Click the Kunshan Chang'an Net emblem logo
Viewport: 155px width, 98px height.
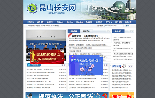pos(32,8)
